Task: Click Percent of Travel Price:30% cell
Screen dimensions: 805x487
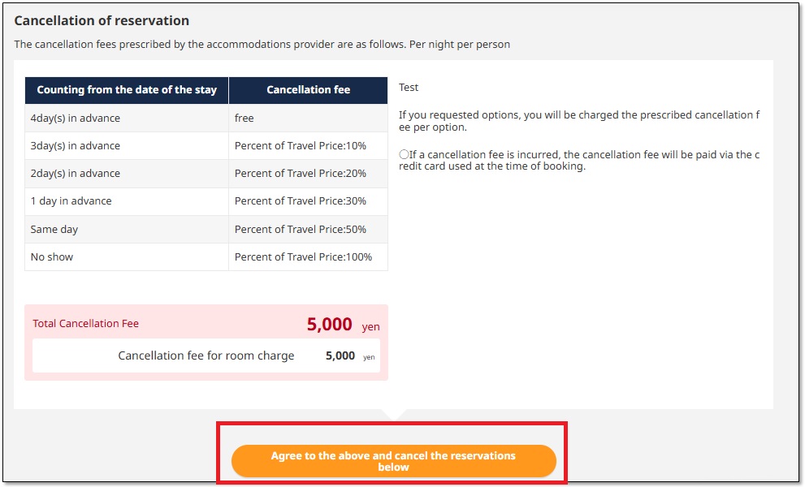Action: pos(301,201)
